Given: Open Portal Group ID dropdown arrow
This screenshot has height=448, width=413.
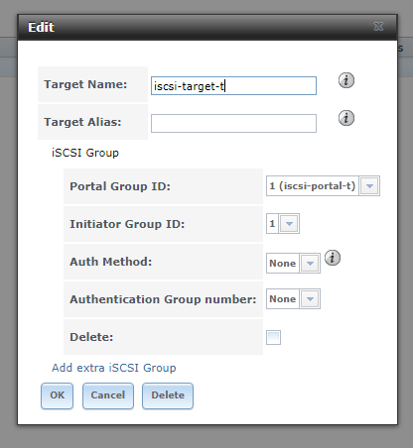Looking at the screenshot, I should pyautogui.click(x=369, y=186).
